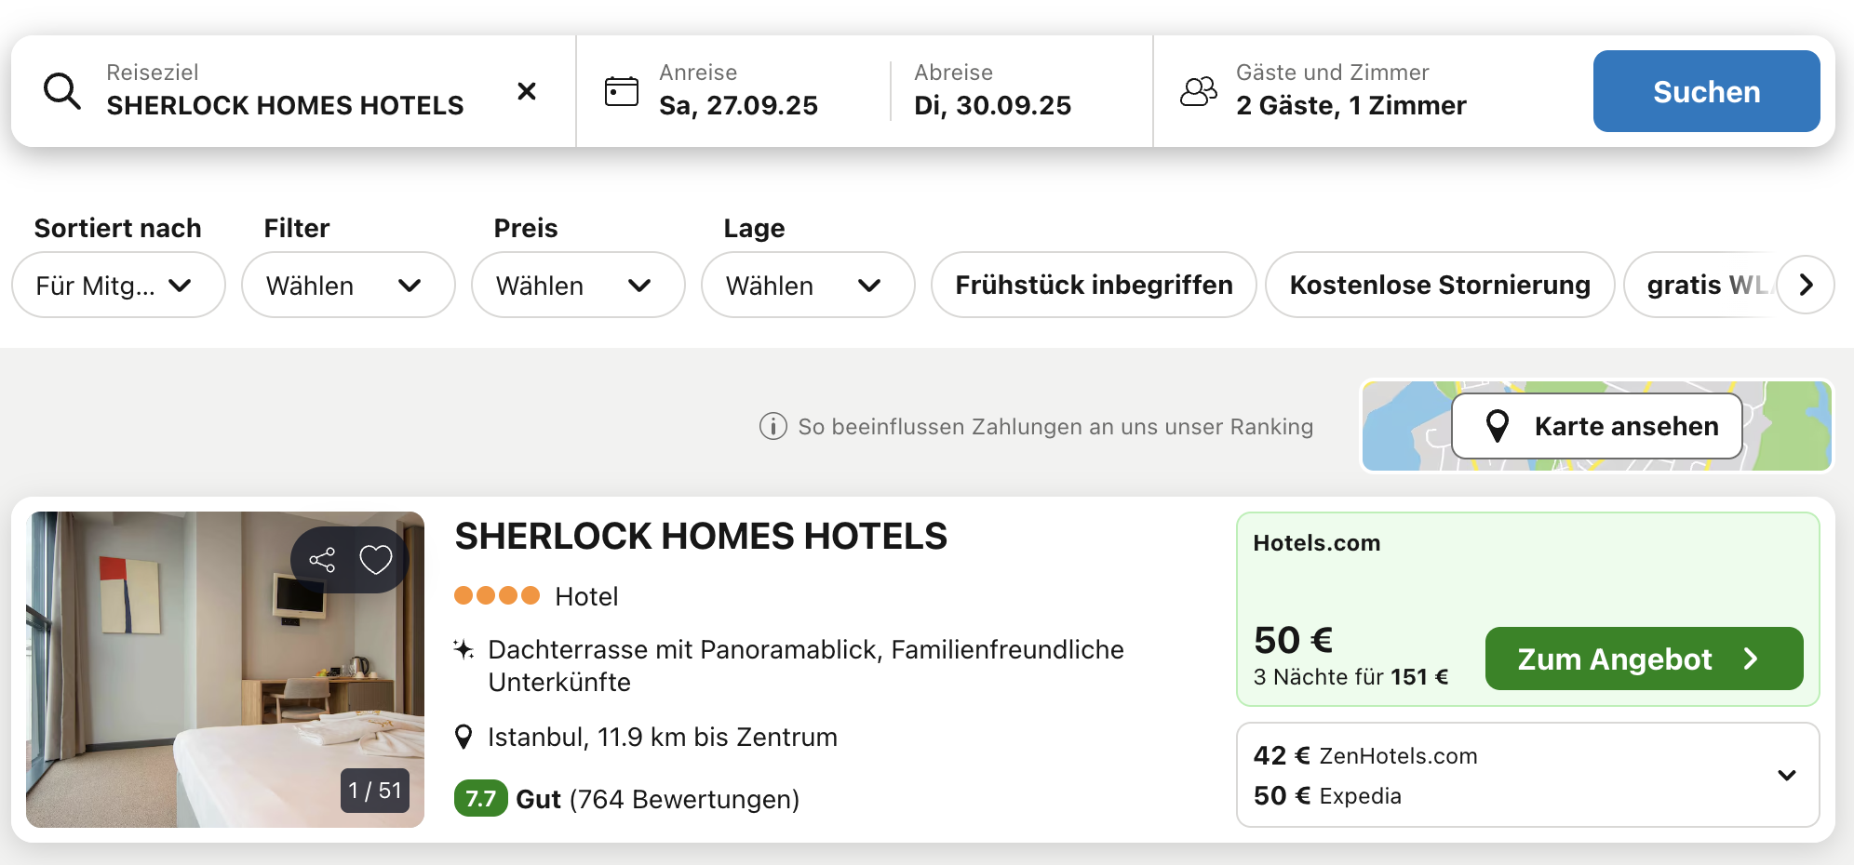This screenshot has height=865, width=1854.
Task: Toggle Frühstück inbegriffen filter
Action: pyautogui.click(x=1094, y=285)
